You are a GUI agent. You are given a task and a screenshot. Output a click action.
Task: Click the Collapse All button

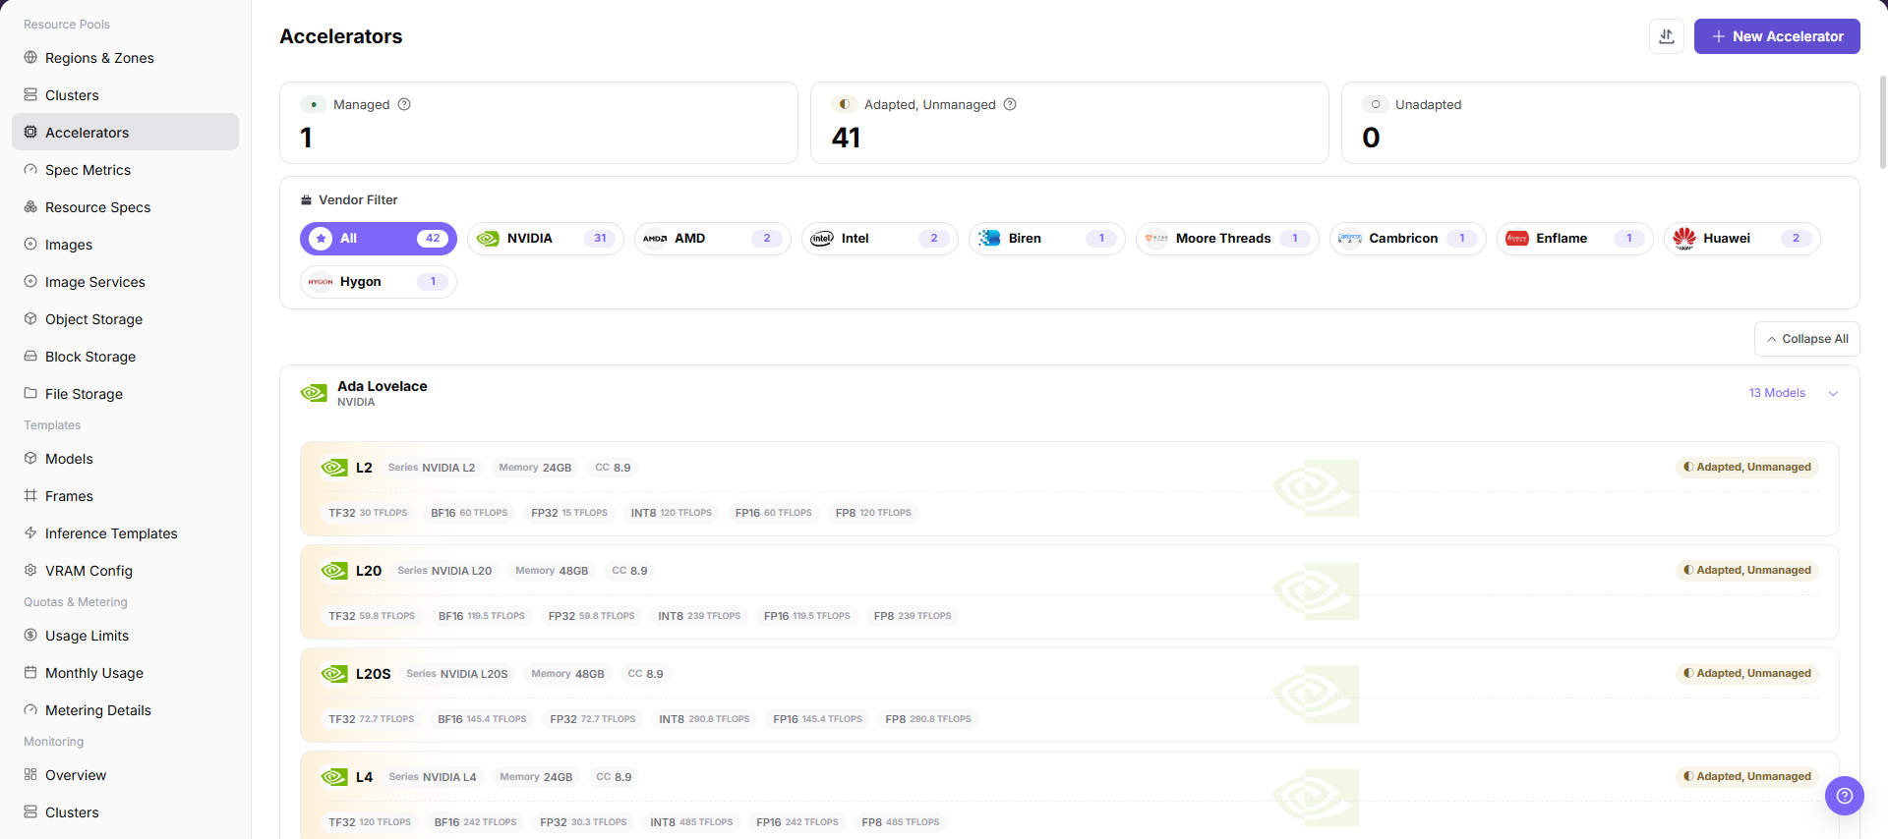pyautogui.click(x=1807, y=339)
